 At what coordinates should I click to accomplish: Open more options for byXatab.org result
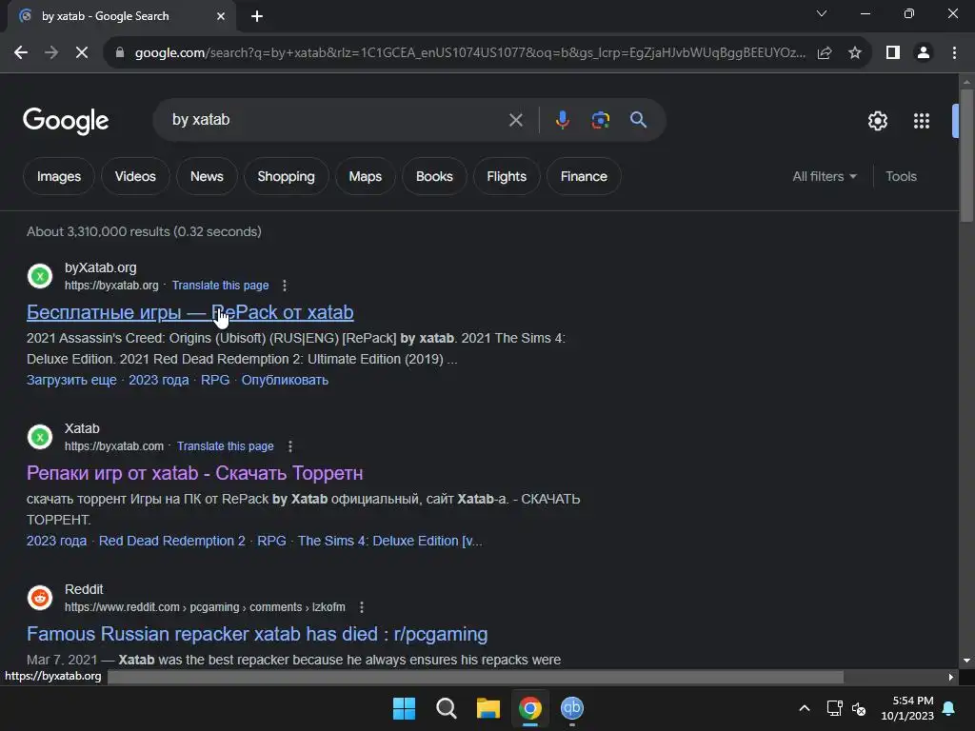[x=285, y=286]
